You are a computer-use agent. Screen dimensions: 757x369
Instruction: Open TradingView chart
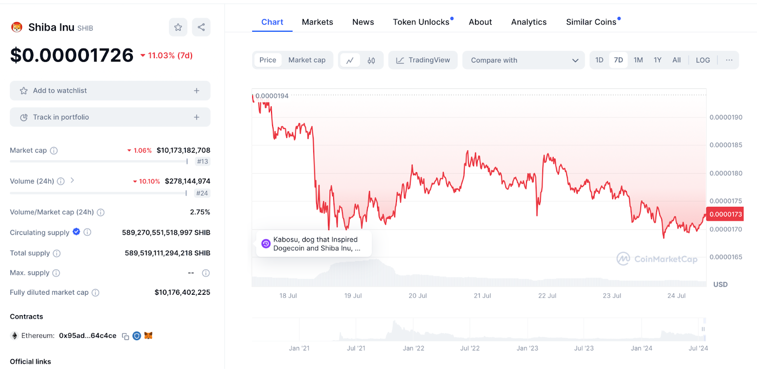[x=423, y=60]
